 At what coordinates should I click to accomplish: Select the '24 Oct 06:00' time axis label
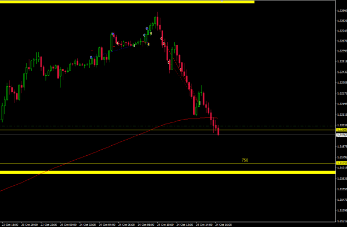coord(127,225)
